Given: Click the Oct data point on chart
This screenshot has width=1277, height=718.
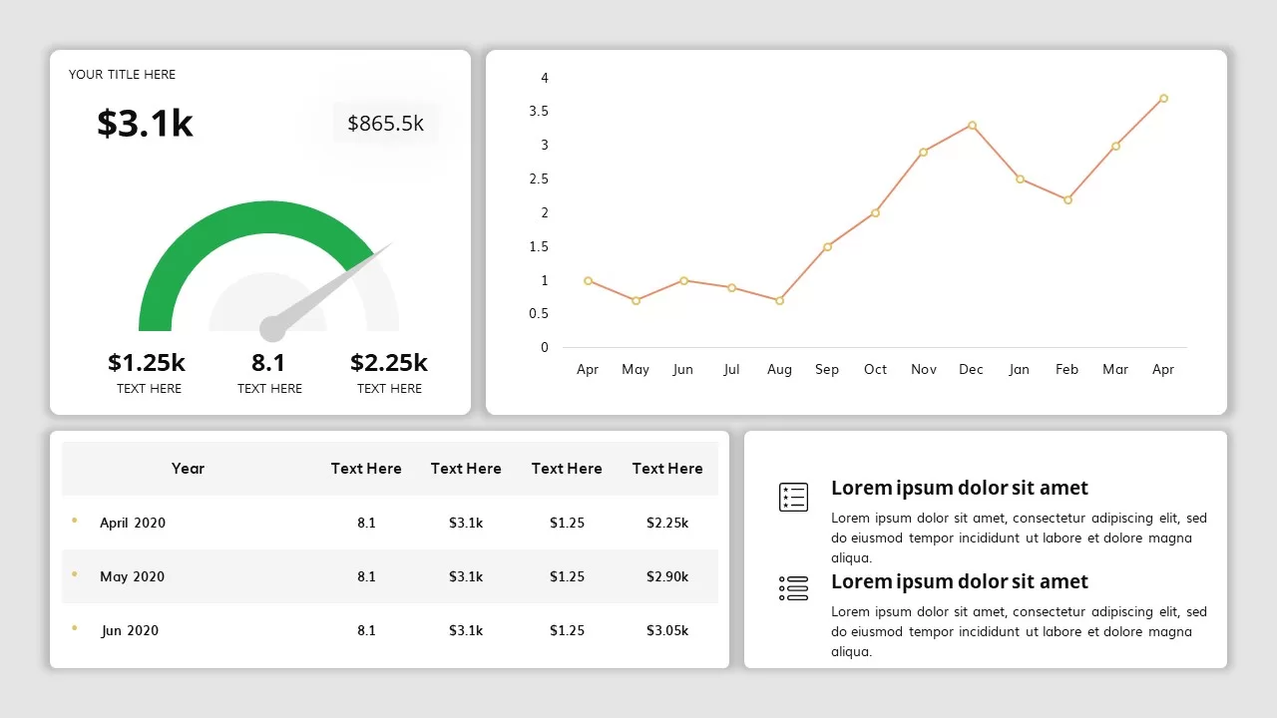Looking at the screenshot, I should click(875, 212).
